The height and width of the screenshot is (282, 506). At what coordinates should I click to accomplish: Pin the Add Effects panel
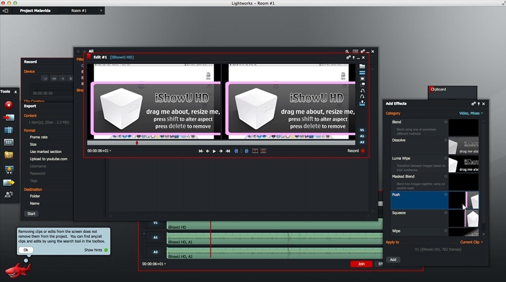pyautogui.click(x=478, y=104)
